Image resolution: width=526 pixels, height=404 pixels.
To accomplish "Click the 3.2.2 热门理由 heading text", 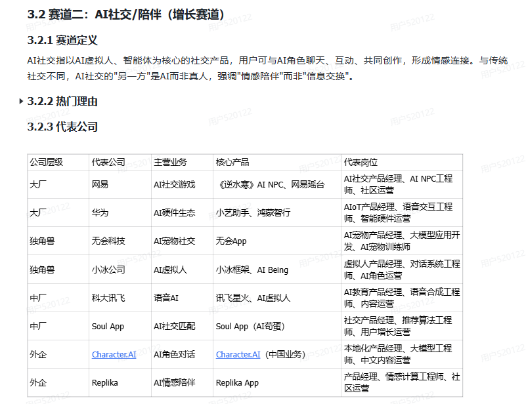I will click(62, 101).
